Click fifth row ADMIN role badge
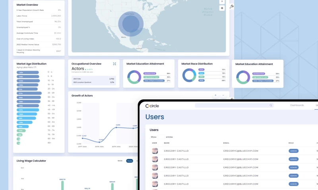This screenshot has width=318, height=190. (x=293, y=184)
